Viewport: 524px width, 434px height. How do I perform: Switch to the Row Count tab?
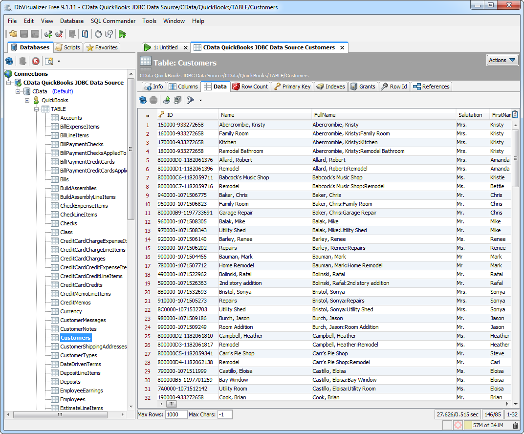[x=250, y=87]
